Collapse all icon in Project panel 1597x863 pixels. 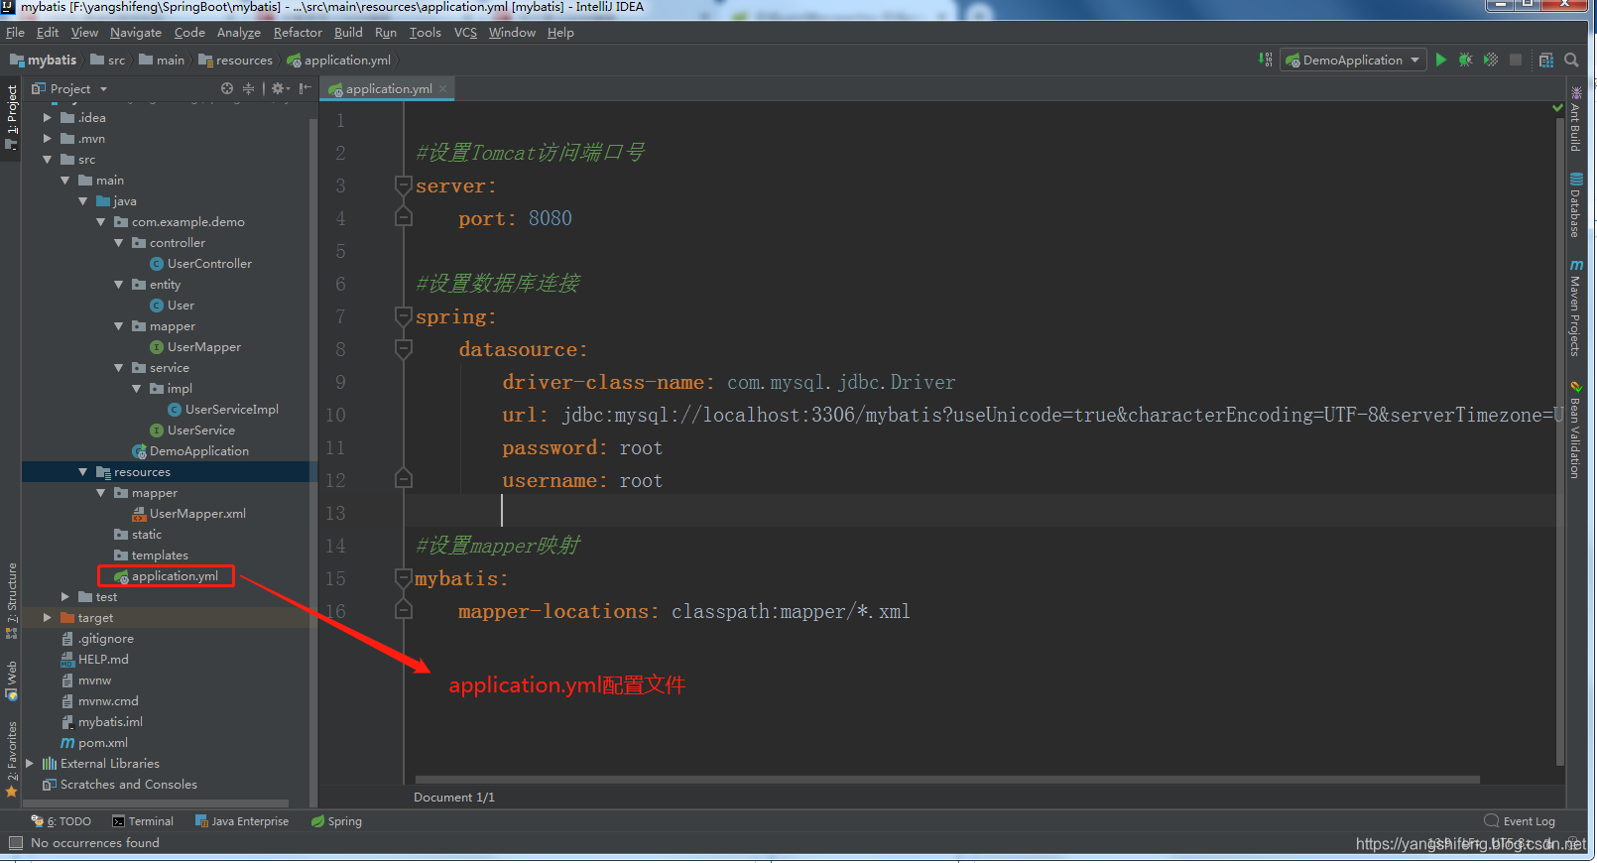point(249,88)
